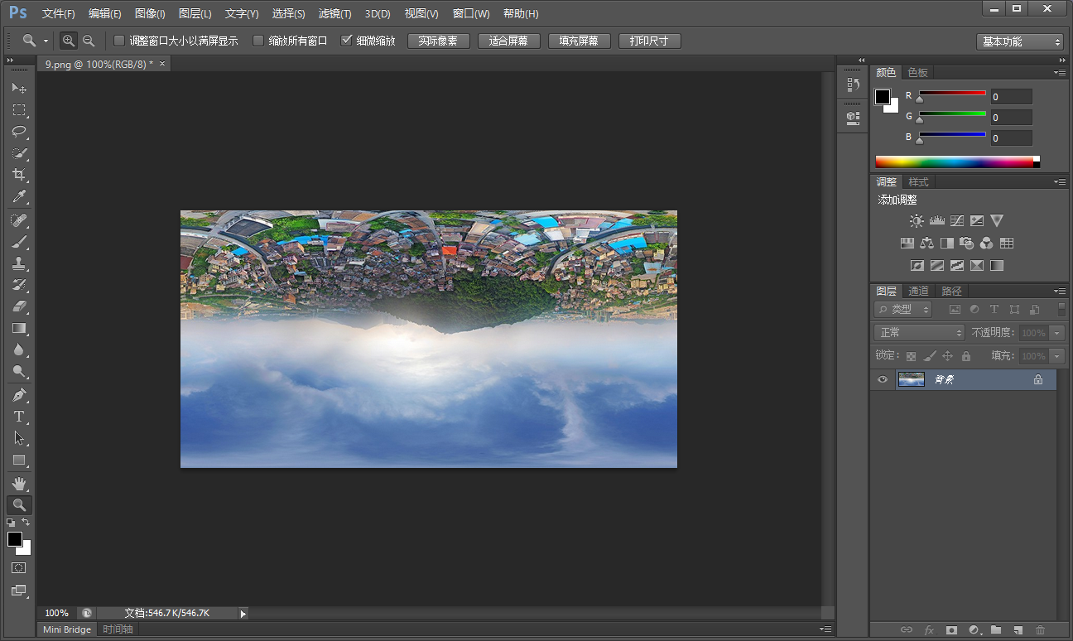Screen dimensions: 1073x641
Task: Toggle 调整窗口大小以满屏显示 checkbox
Action: click(x=119, y=41)
